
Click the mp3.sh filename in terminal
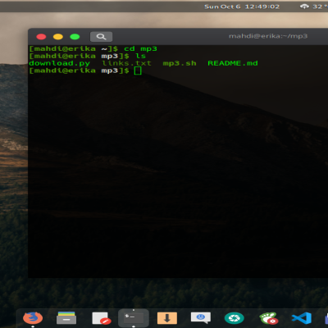coord(180,63)
